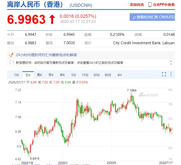Click the (USDCNH) ticker symbol
The width and height of the screenshot is (181, 165).
(x=81, y=5)
